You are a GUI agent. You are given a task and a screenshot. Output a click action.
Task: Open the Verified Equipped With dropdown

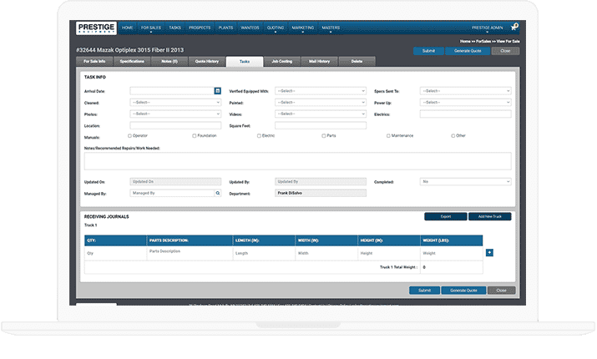pyautogui.click(x=321, y=90)
